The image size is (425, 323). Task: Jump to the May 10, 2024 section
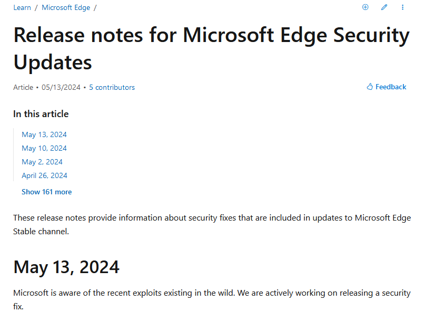point(44,148)
